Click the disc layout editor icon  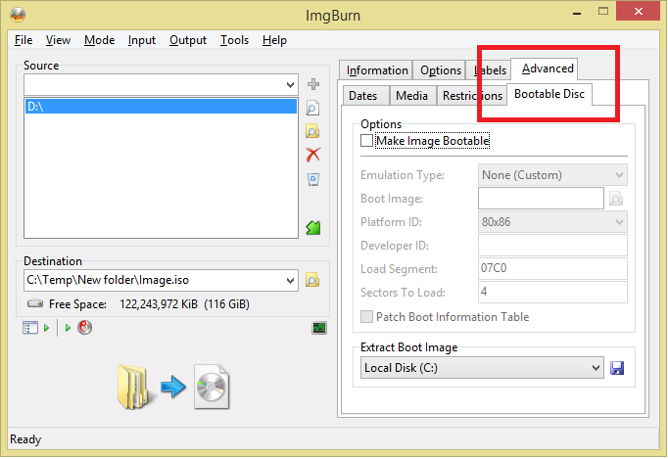pos(30,328)
